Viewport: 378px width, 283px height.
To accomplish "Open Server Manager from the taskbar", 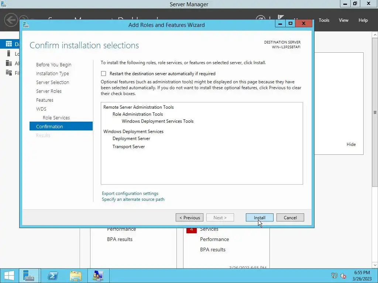I will (x=29, y=276).
